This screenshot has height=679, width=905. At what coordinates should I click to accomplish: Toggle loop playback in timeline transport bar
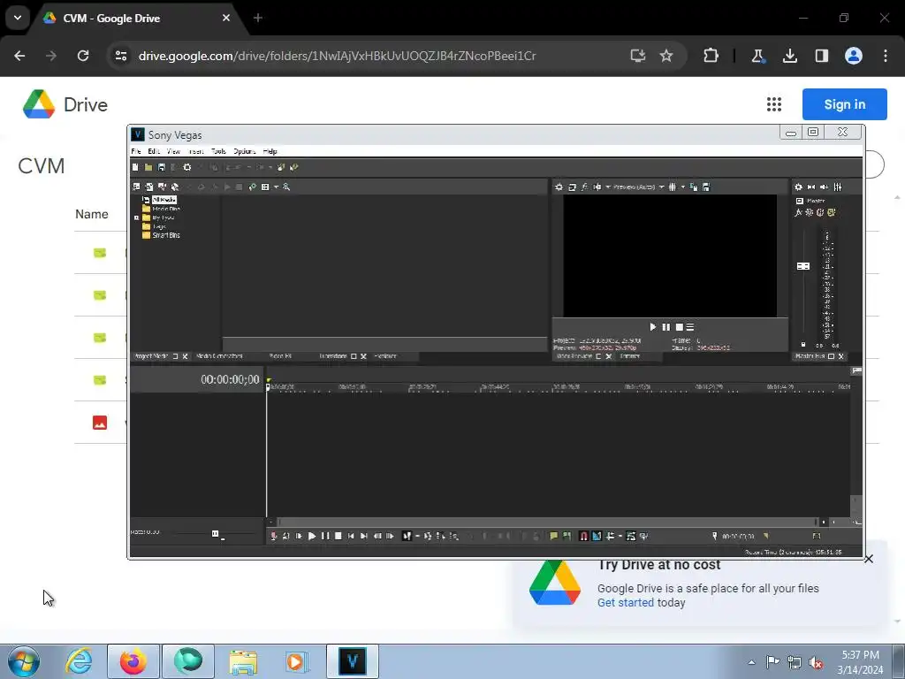tap(285, 537)
